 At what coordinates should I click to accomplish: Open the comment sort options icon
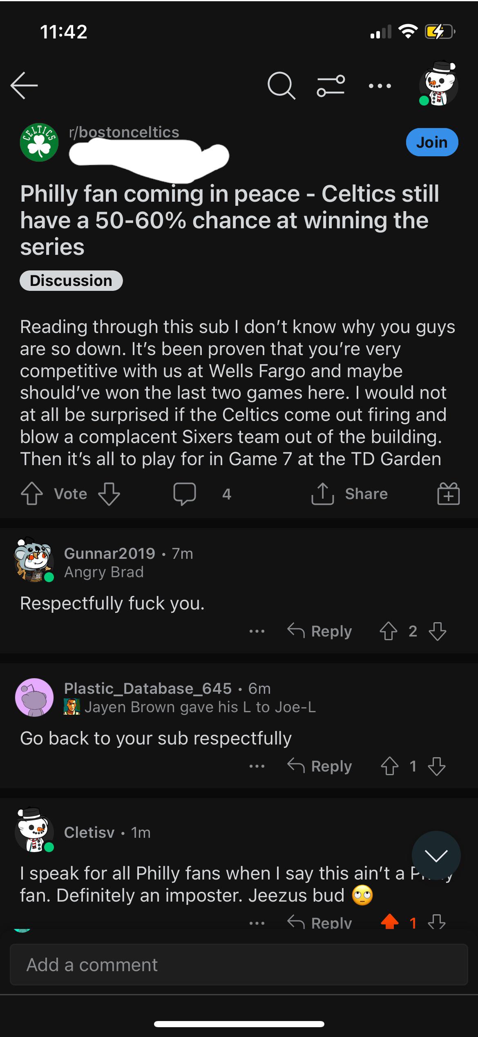pos(331,85)
